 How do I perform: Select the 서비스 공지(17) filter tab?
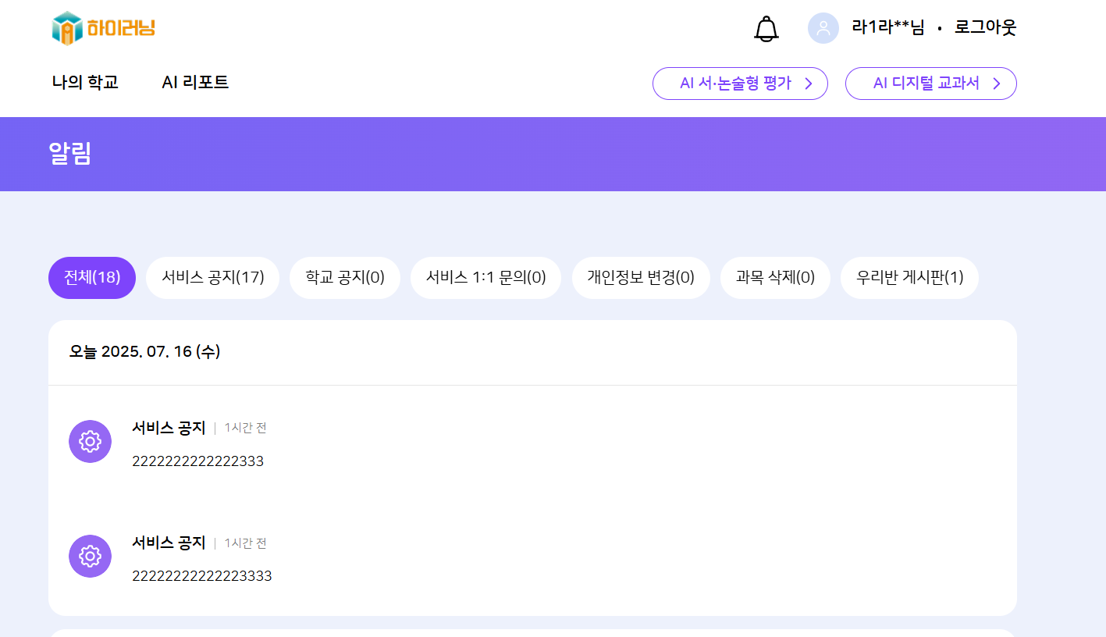212,278
